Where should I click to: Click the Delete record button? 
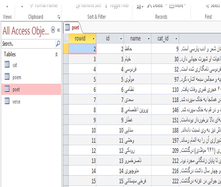[x=155, y=6]
